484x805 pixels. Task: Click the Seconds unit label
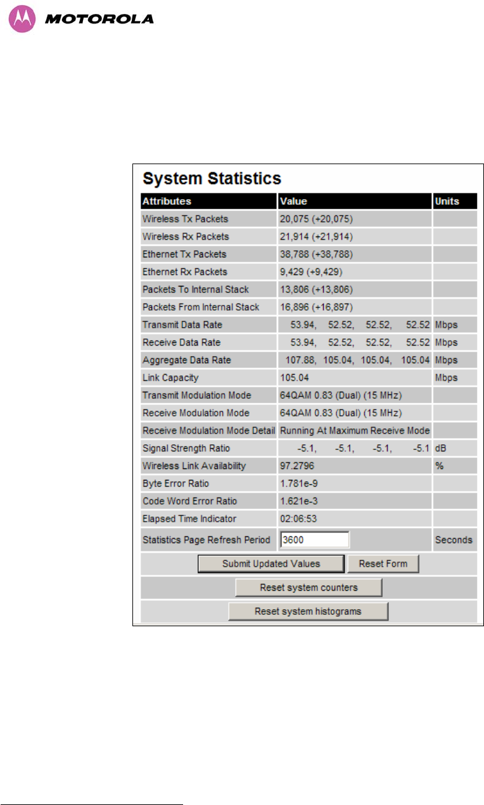tap(454, 540)
